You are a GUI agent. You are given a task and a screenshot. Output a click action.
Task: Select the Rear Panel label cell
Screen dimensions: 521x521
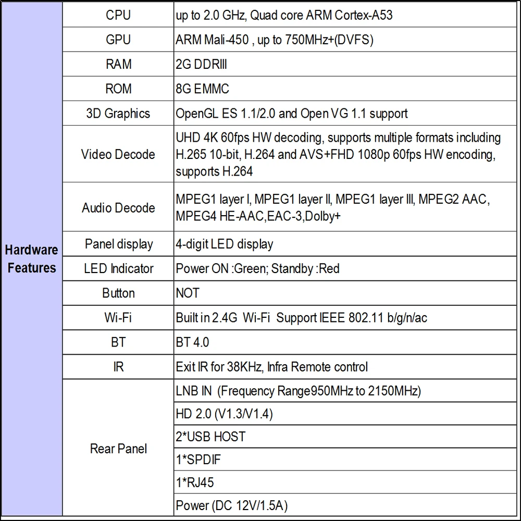coord(118,448)
